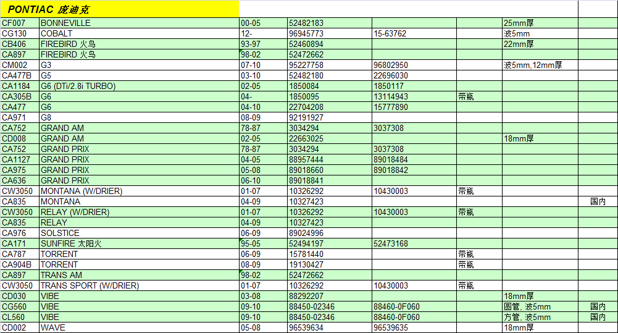Click the TRANS SPORT (W/DRIER) cell
The image size is (618, 333).
pyautogui.click(x=139, y=285)
